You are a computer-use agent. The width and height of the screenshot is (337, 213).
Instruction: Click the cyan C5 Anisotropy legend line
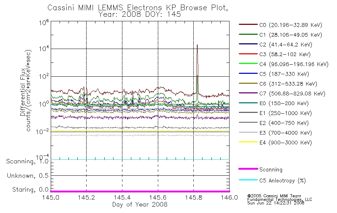point(248,180)
